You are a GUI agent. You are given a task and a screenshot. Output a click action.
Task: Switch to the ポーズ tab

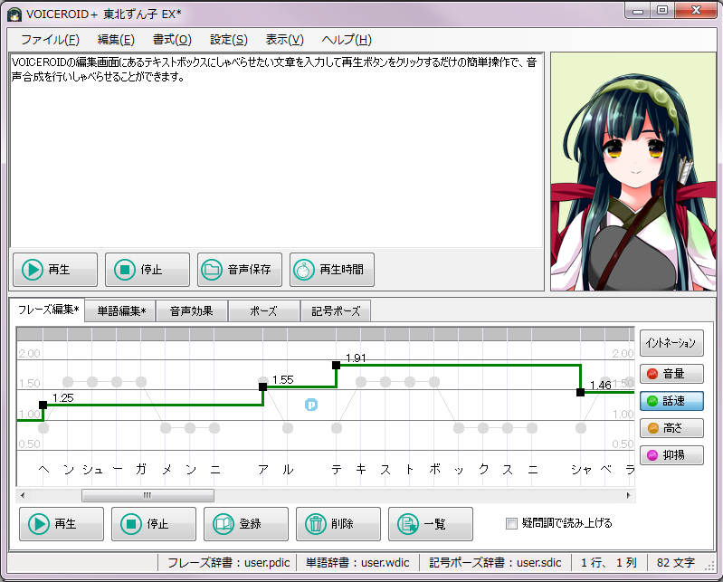click(263, 311)
